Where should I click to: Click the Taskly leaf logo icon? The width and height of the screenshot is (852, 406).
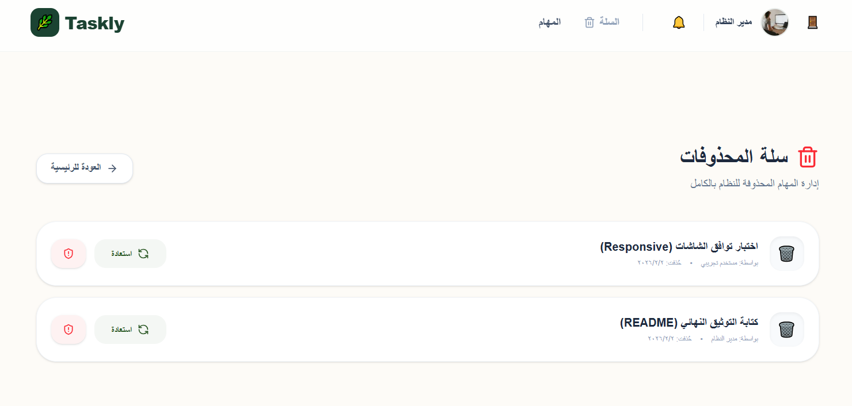(45, 23)
